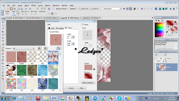Click the set to black and white icon

point(167,32)
